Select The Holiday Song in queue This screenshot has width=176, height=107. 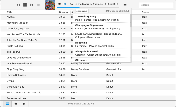coord(102,18)
